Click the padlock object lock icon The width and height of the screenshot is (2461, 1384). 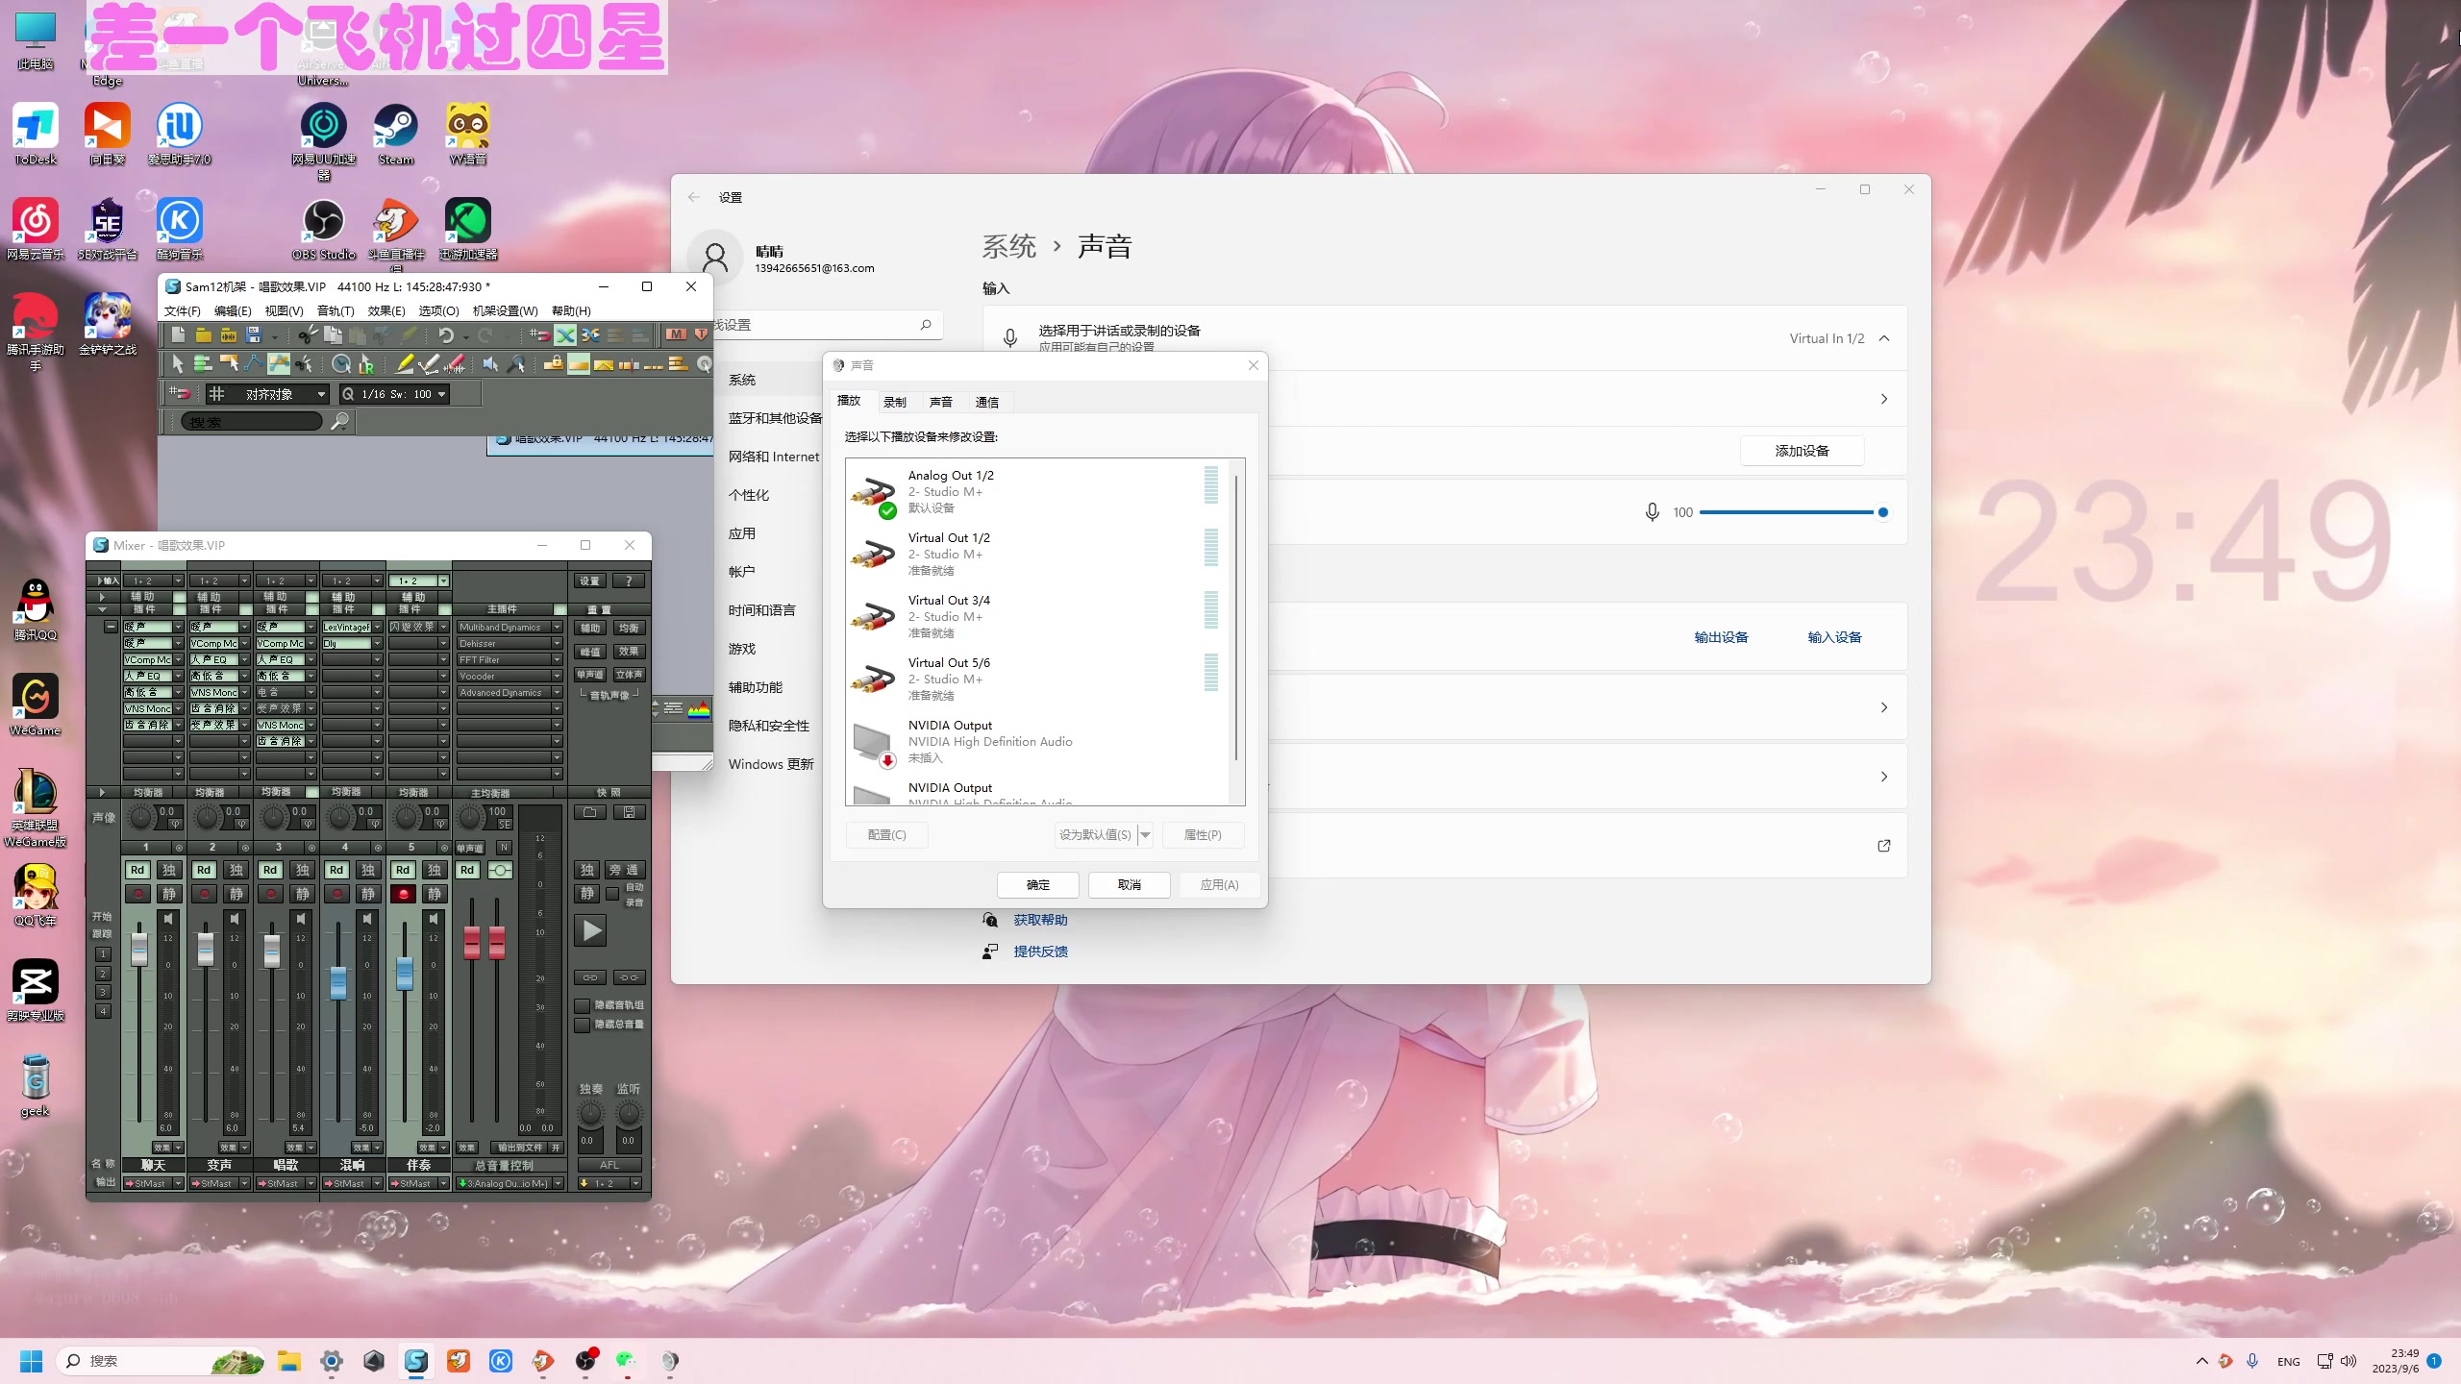click(553, 363)
